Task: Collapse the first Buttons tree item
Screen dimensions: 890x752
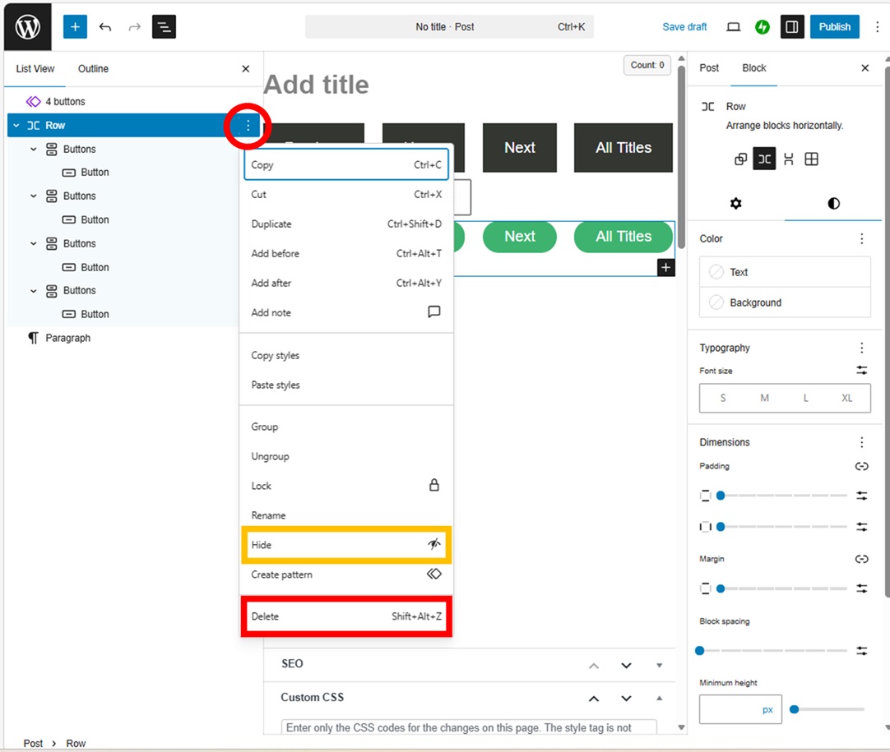Action: (34, 150)
